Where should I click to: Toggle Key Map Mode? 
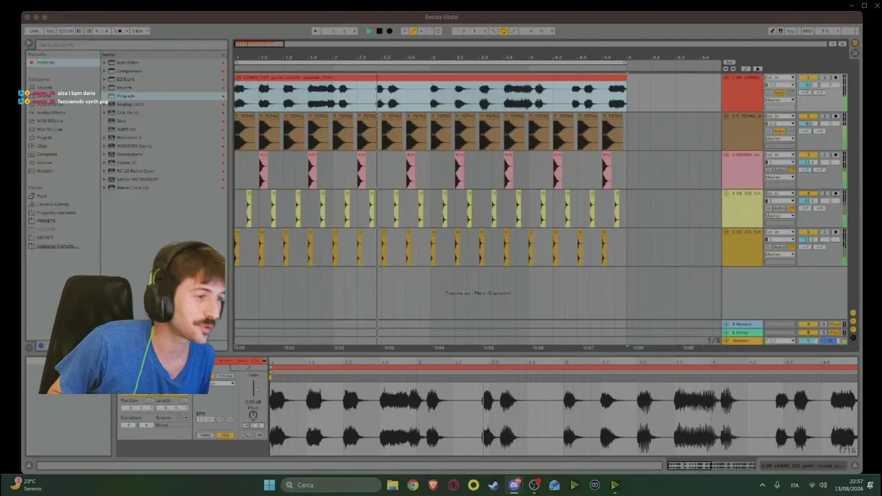[791, 31]
